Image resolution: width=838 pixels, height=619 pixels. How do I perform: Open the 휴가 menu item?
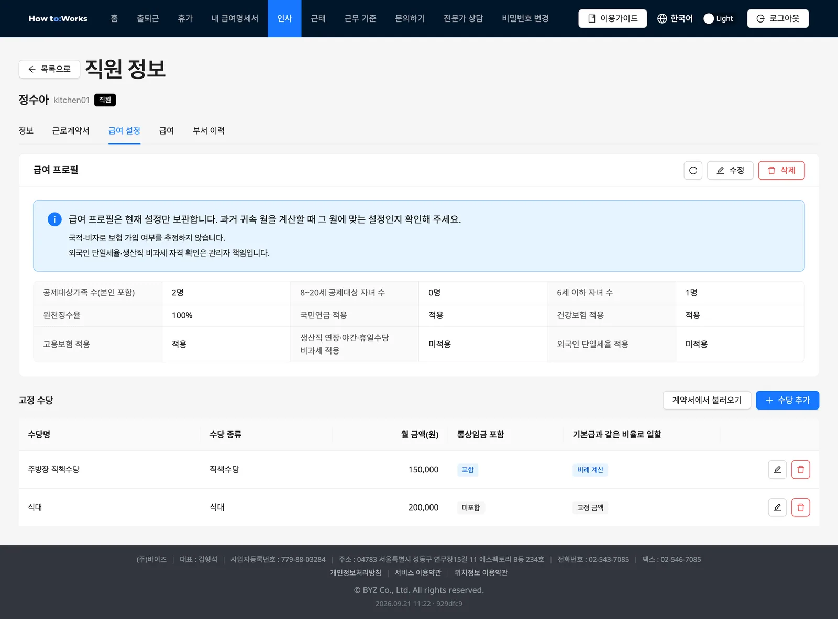185,18
